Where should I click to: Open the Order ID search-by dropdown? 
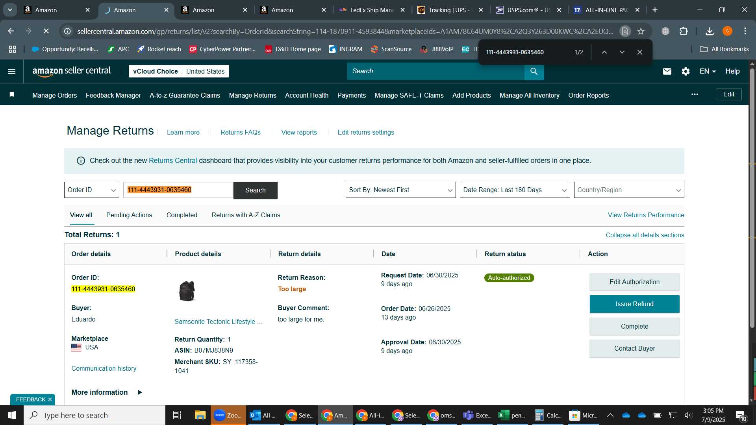[91, 190]
